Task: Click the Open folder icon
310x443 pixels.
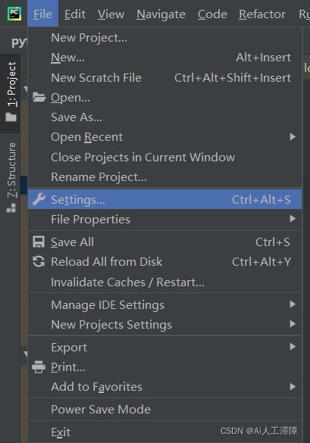Action: pyautogui.click(x=39, y=97)
